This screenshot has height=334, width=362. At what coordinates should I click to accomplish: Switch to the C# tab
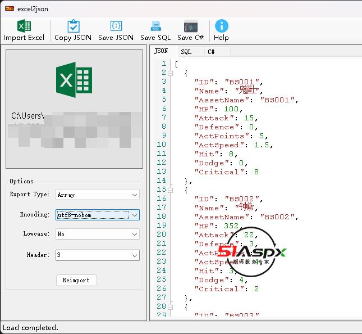pos(211,52)
